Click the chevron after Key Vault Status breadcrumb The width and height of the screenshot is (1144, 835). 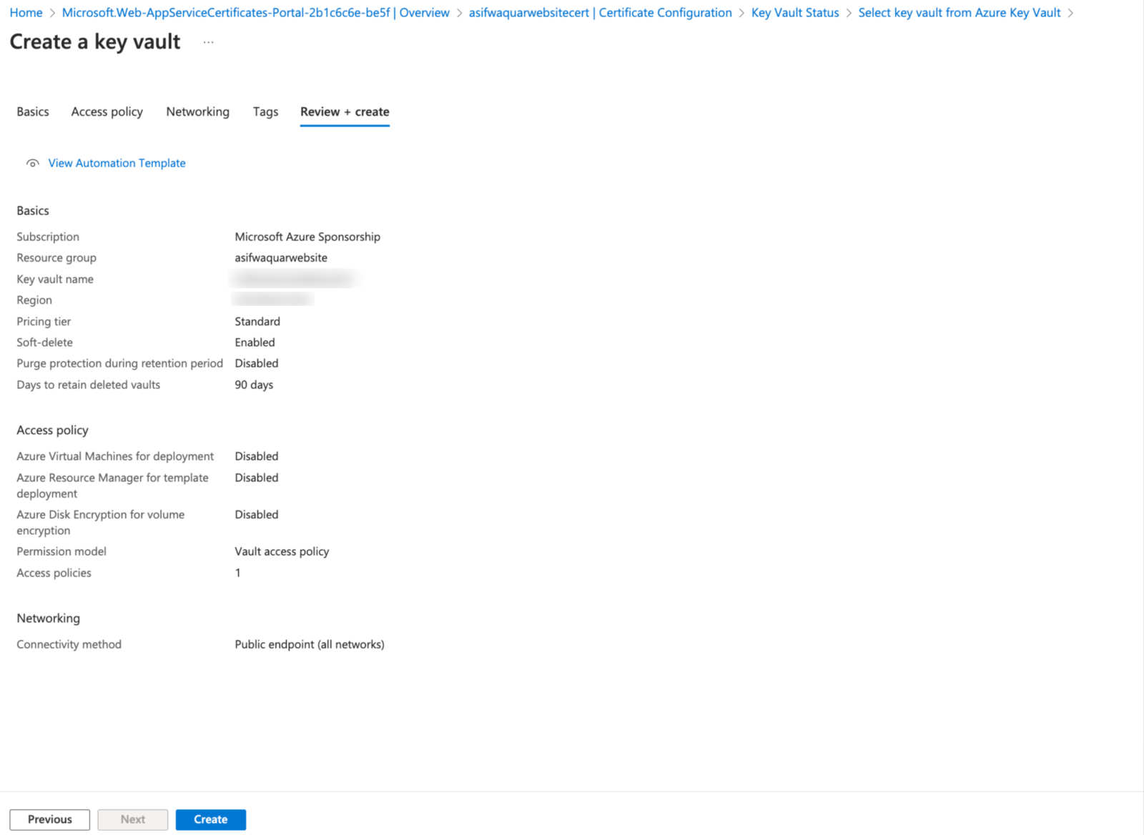(x=849, y=12)
